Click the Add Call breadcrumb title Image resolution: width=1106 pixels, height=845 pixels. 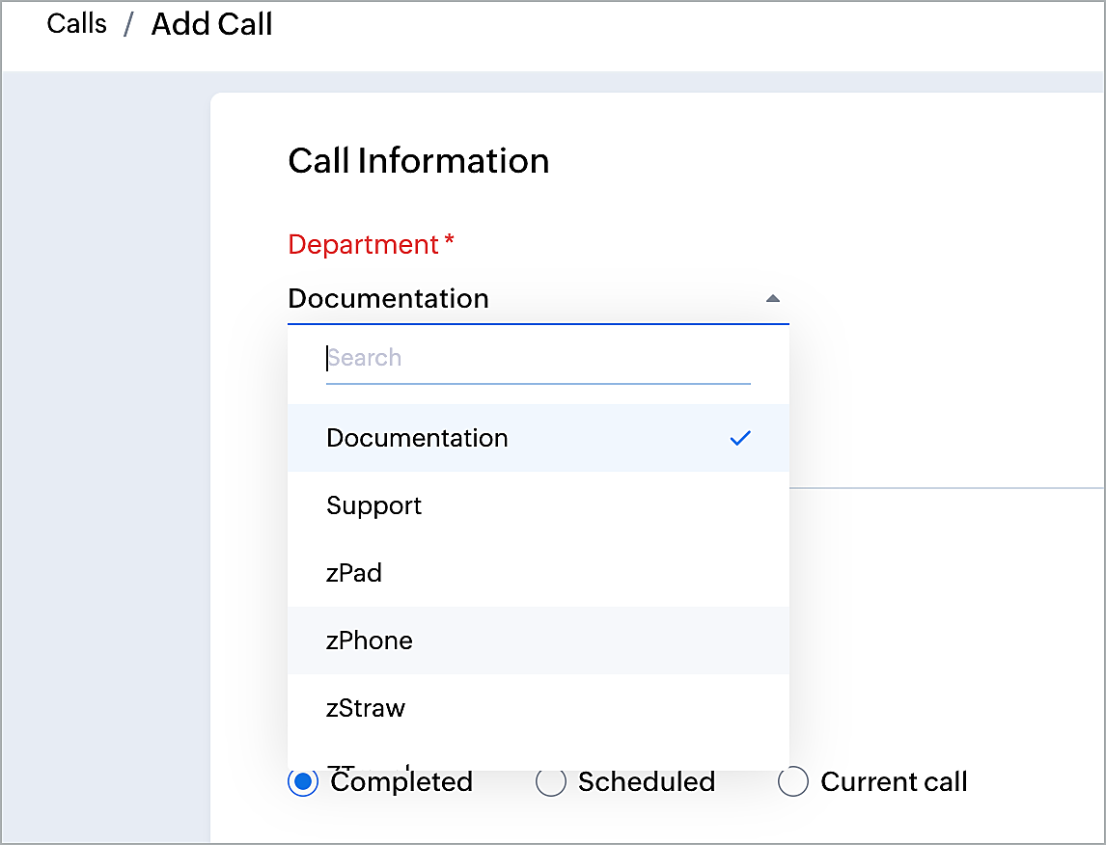pos(211,24)
